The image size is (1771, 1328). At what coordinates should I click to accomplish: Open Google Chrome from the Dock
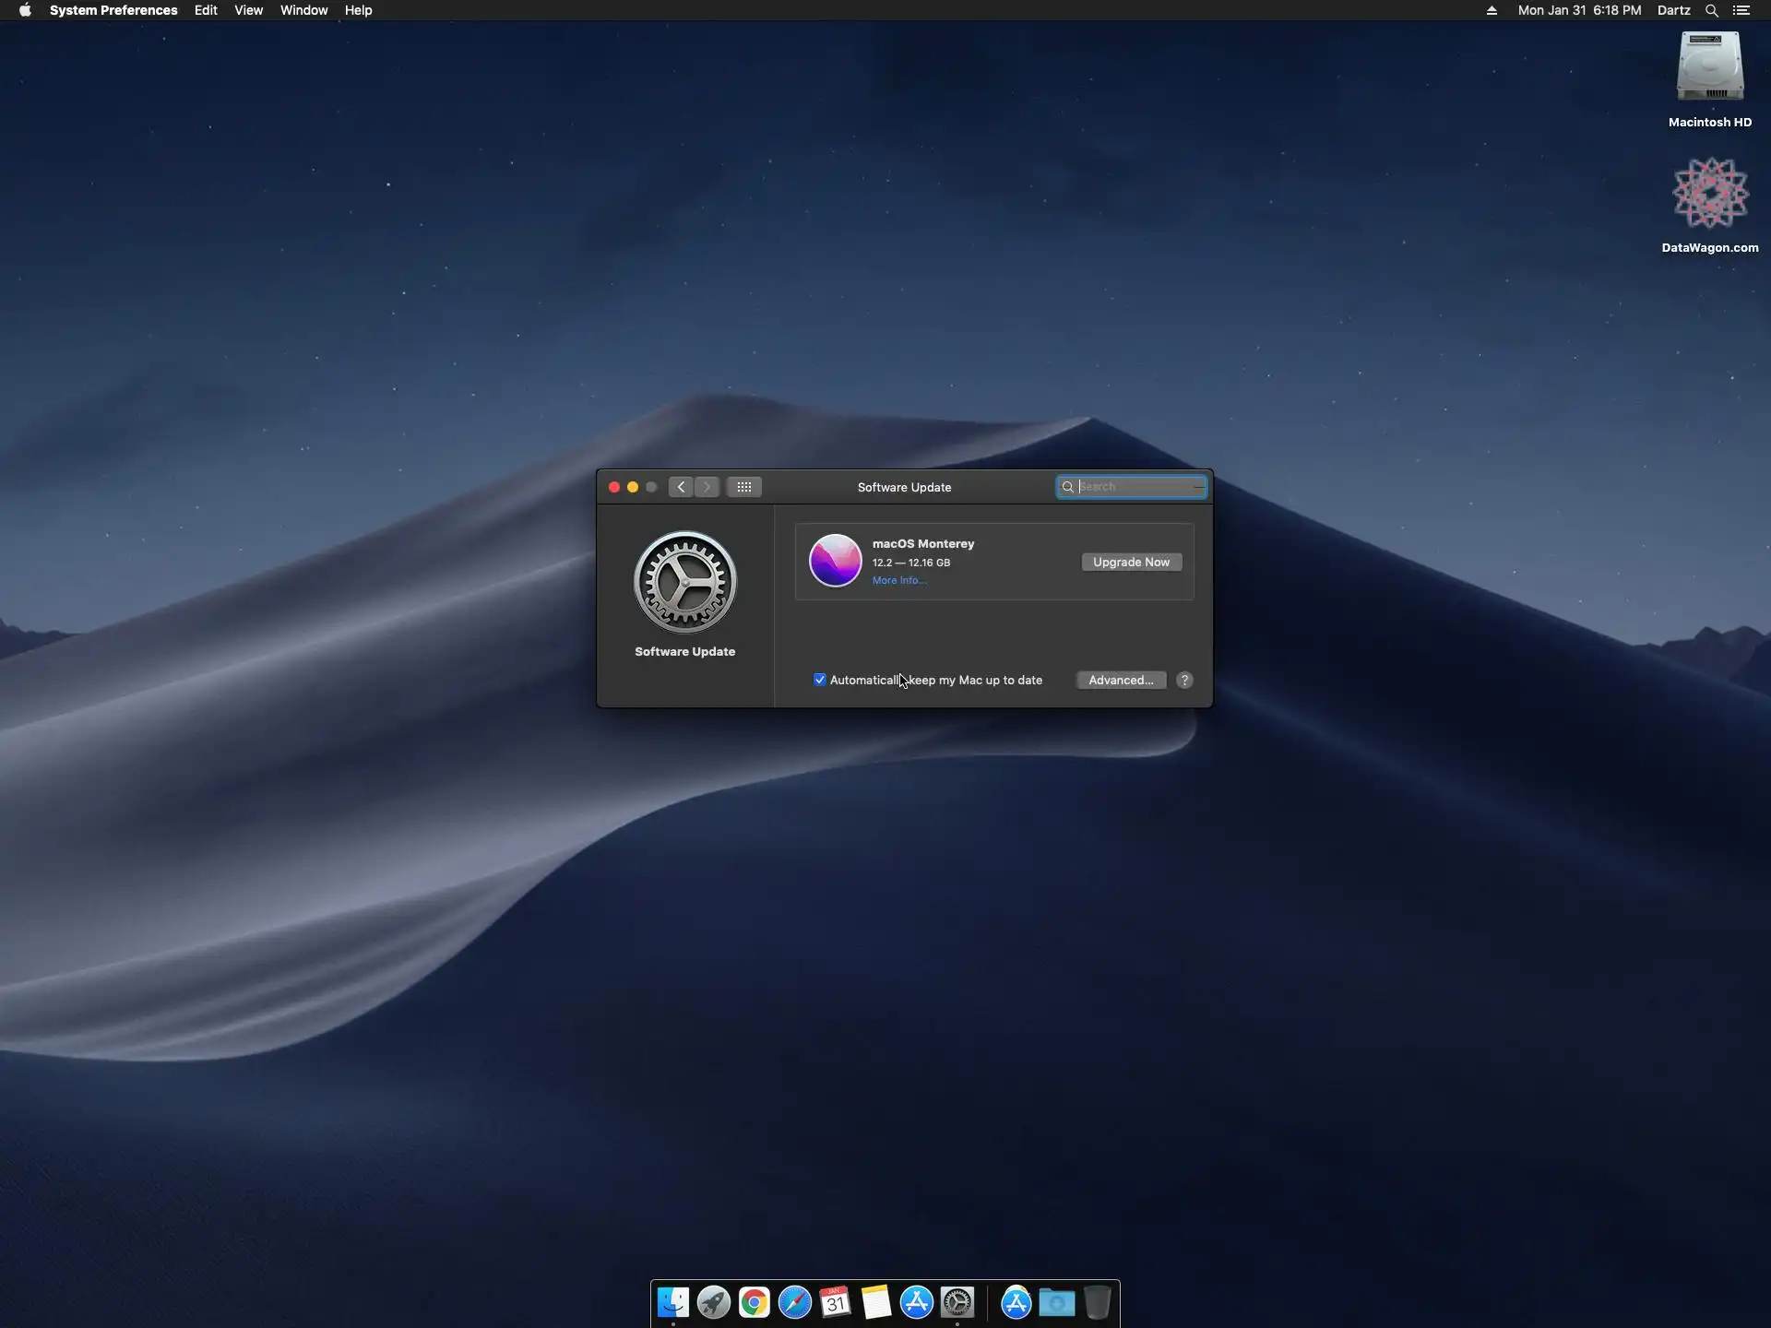(754, 1302)
